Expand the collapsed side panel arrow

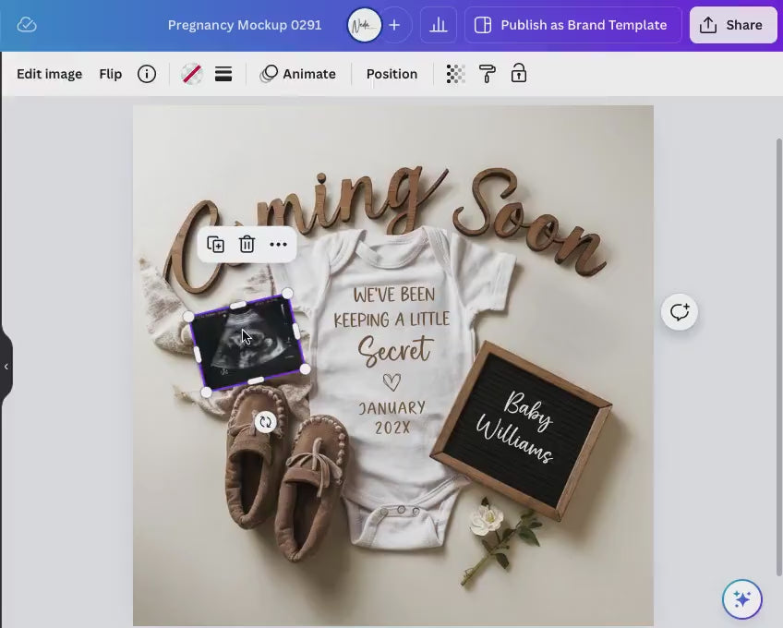point(6,367)
